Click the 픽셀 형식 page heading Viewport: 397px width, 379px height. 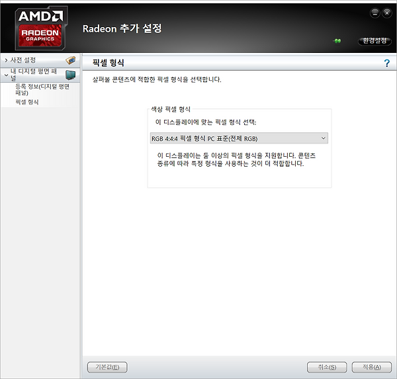pos(108,63)
